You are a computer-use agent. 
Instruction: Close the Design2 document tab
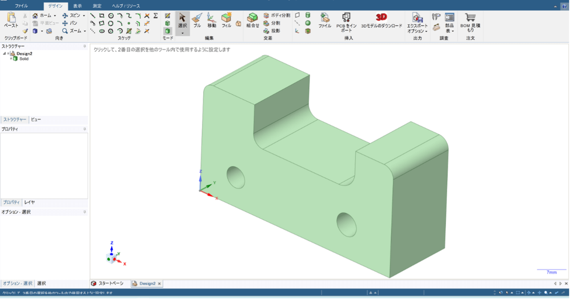(x=159, y=284)
